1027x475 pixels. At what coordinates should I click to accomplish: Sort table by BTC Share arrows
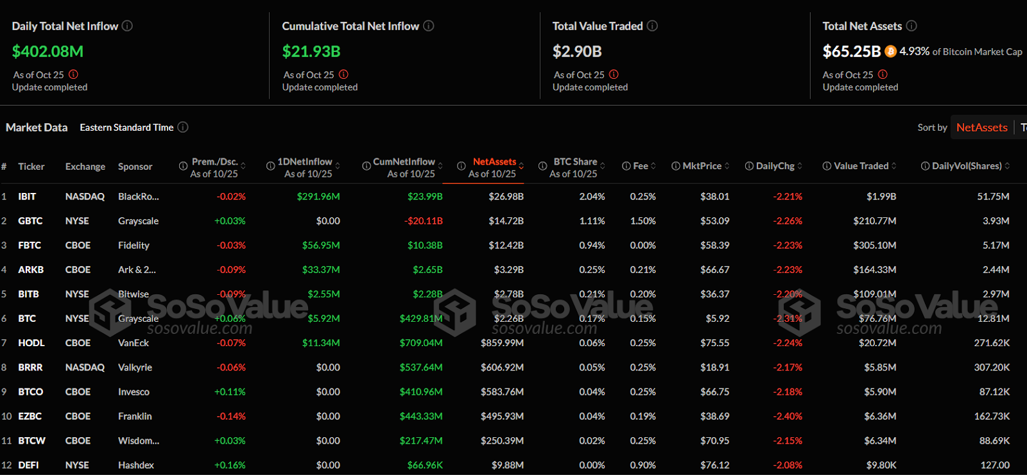pos(603,166)
